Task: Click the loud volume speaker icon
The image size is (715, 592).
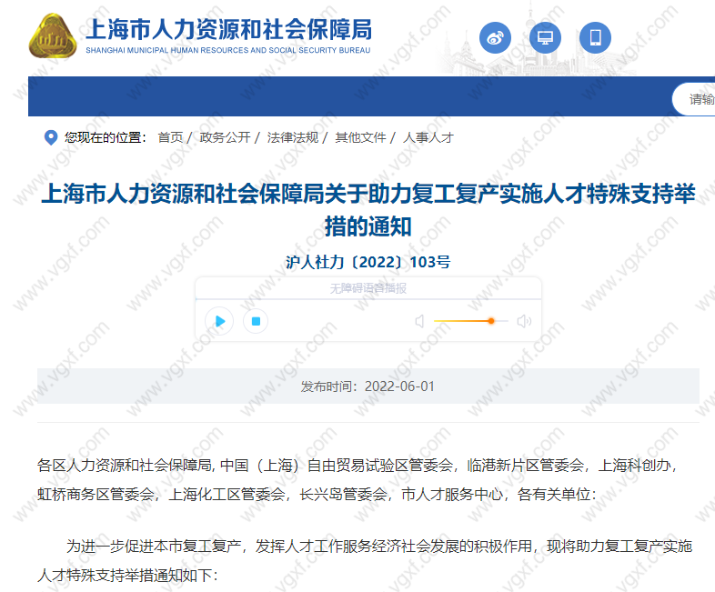Action: point(524,321)
